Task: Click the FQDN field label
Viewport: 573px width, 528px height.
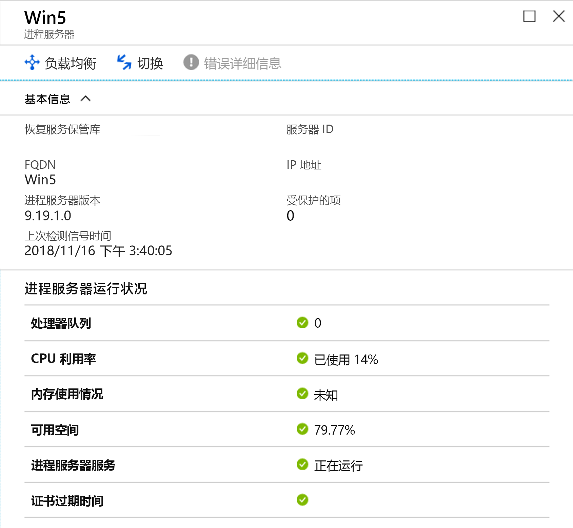Action: click(x=40, y=165)
